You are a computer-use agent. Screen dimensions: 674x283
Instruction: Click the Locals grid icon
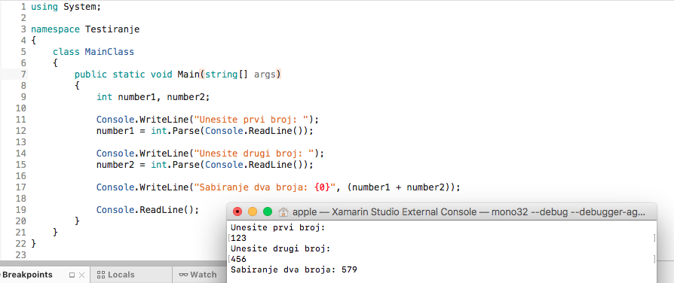coord(101,275)
